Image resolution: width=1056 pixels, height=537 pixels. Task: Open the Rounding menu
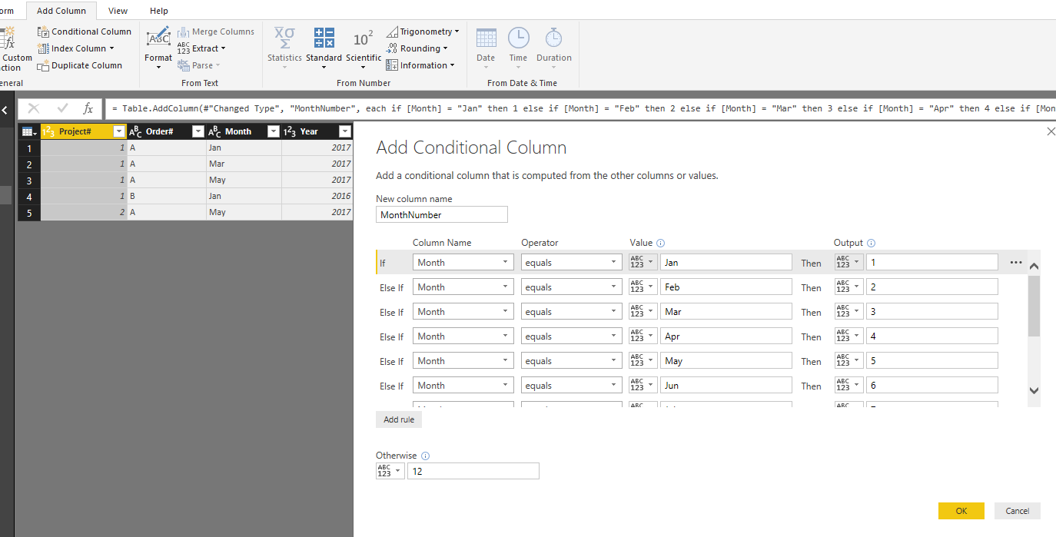pyautogui.click(x=417, y=48)
